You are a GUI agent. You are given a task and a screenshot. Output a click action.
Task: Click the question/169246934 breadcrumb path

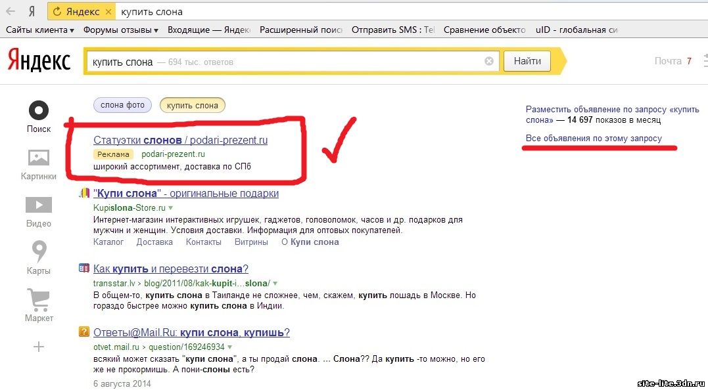187,347
